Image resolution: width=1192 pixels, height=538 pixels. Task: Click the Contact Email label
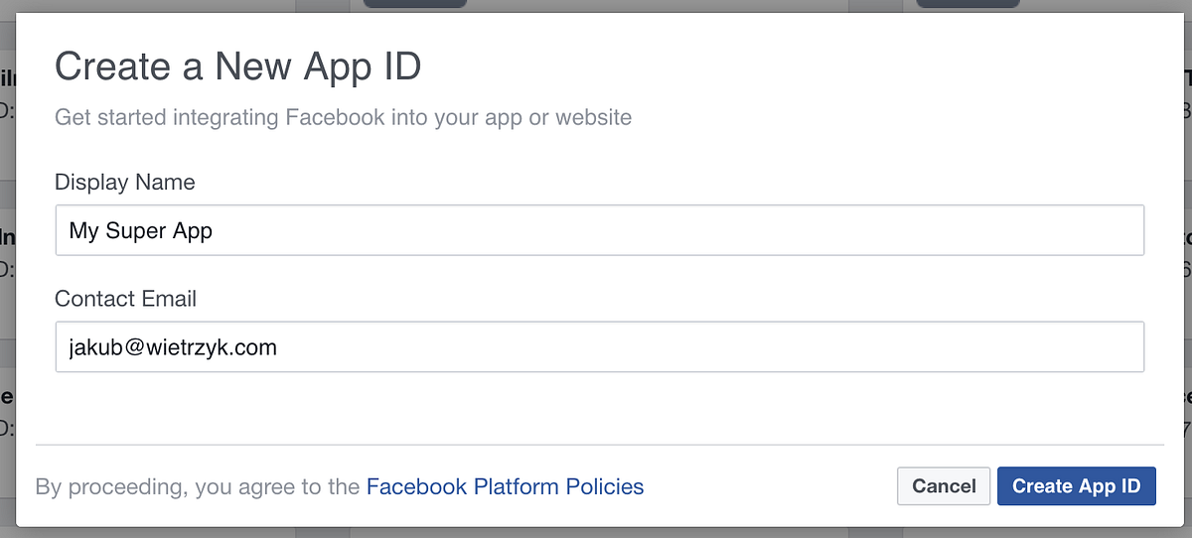point(125,299)
